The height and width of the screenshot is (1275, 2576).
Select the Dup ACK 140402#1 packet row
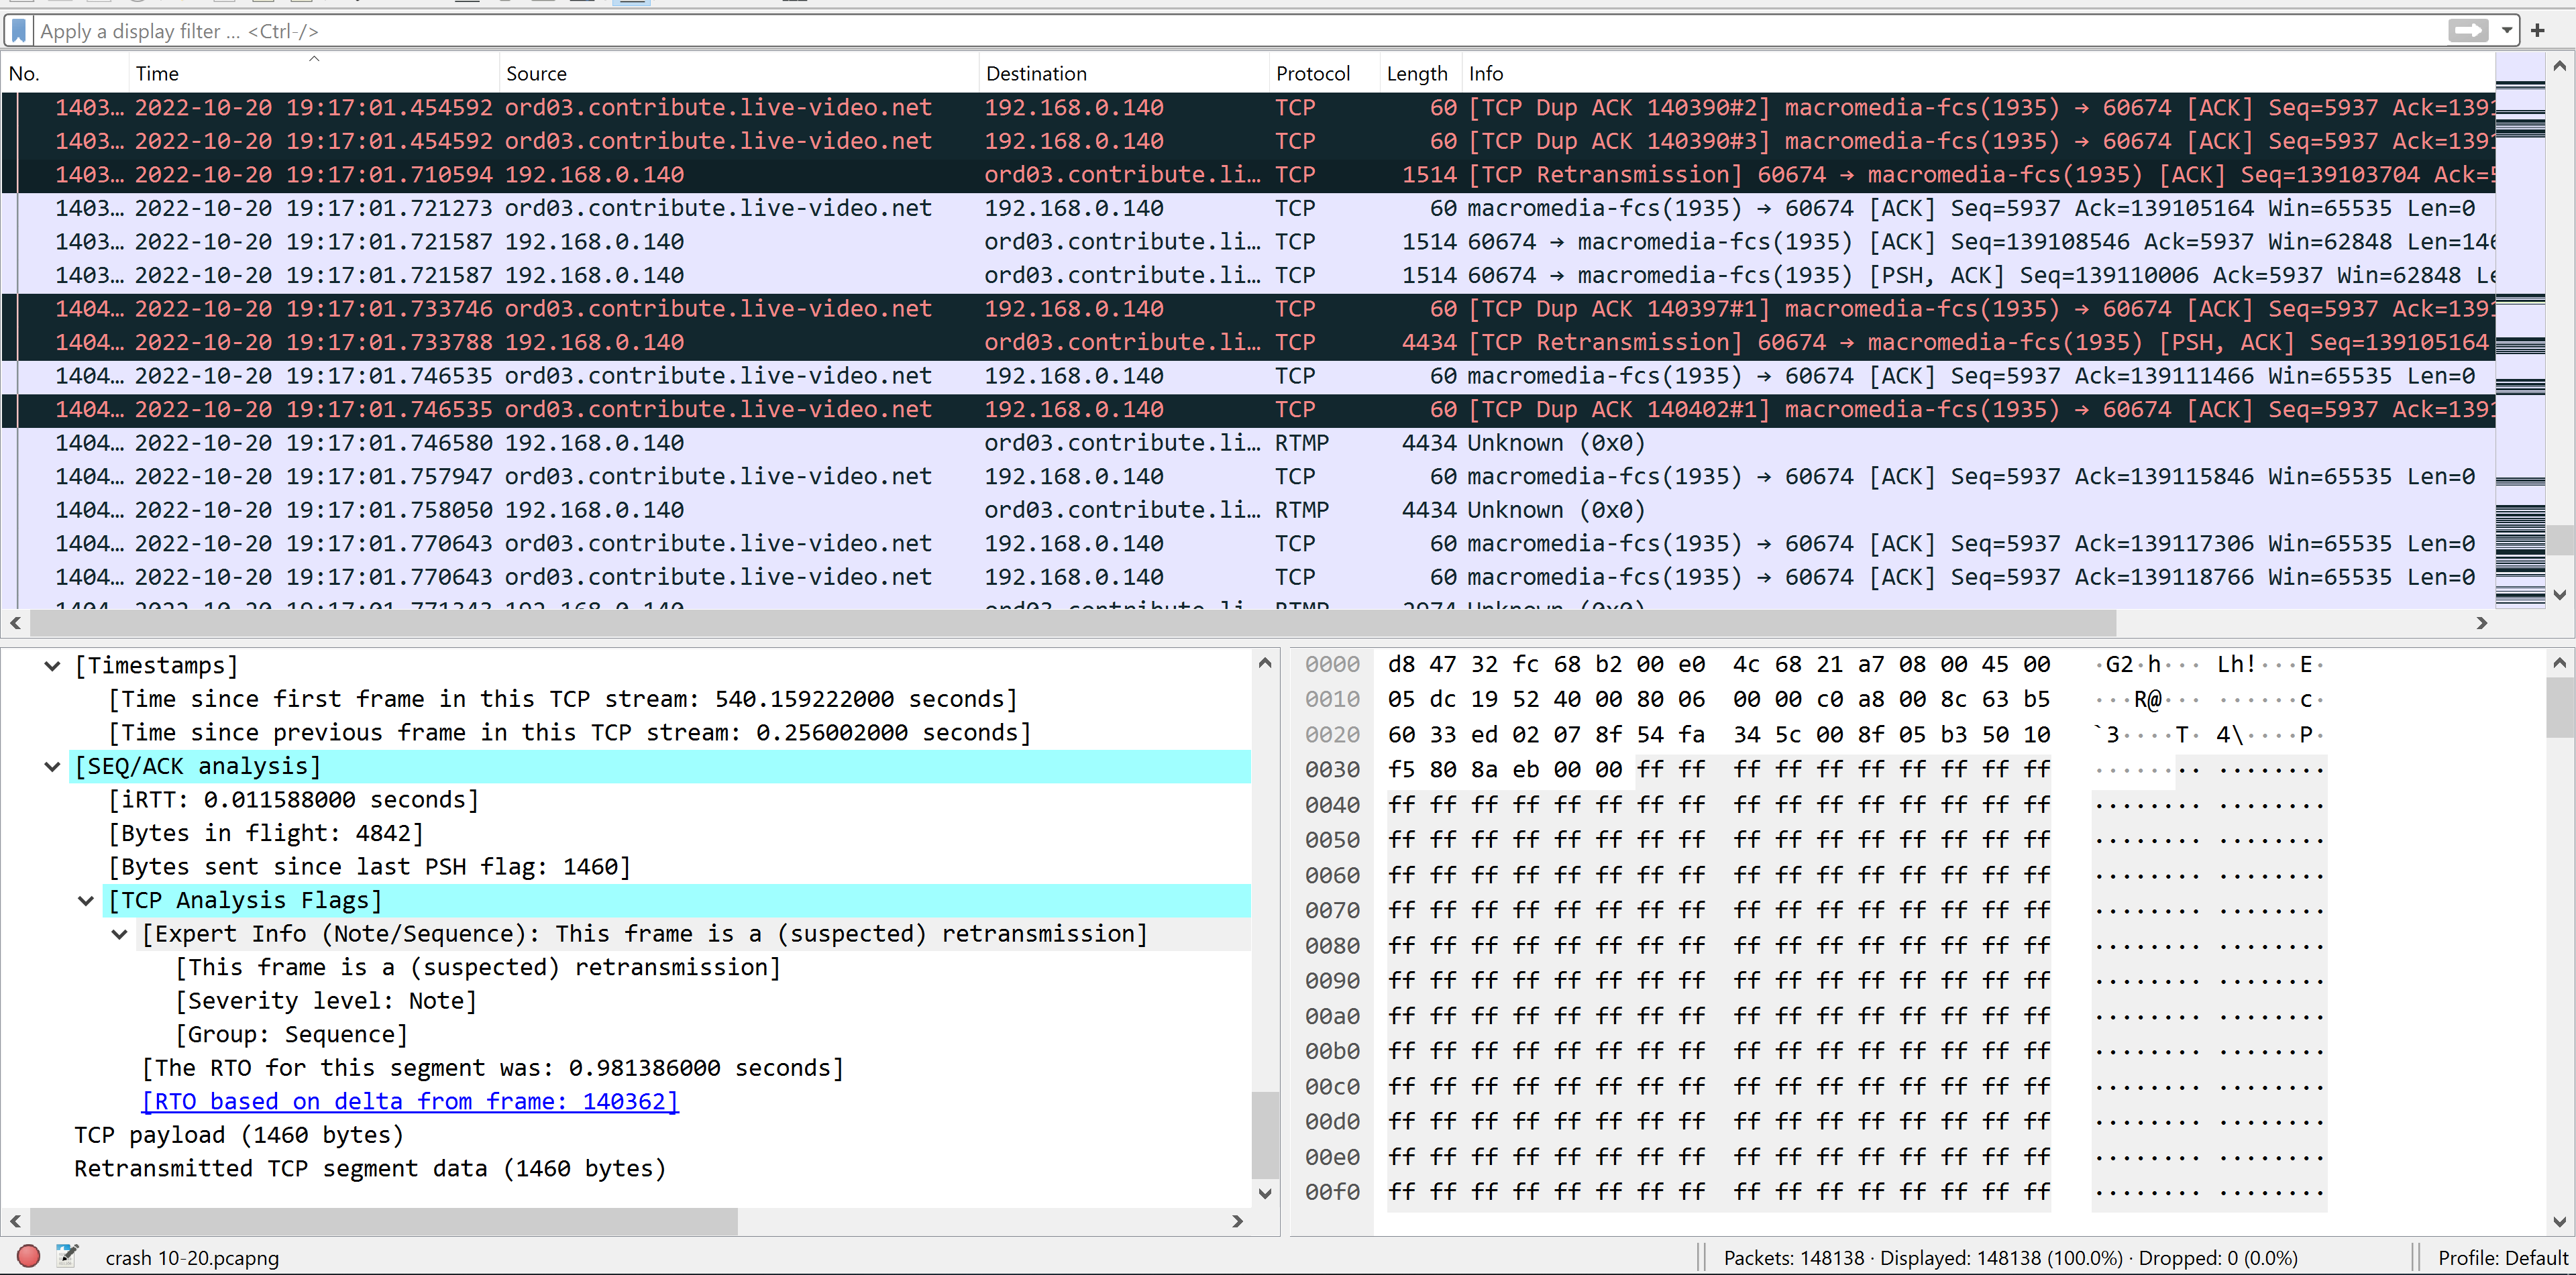coord(1248,409)
